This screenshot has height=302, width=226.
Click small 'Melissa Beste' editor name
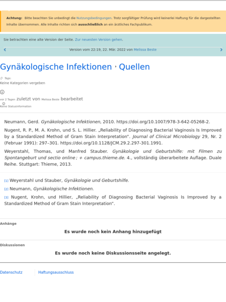(50, 99)
